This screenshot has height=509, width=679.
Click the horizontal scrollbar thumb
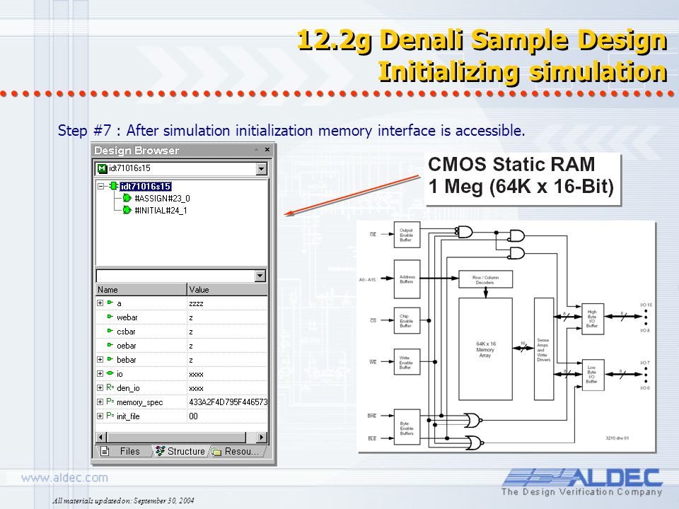point(176,437)
